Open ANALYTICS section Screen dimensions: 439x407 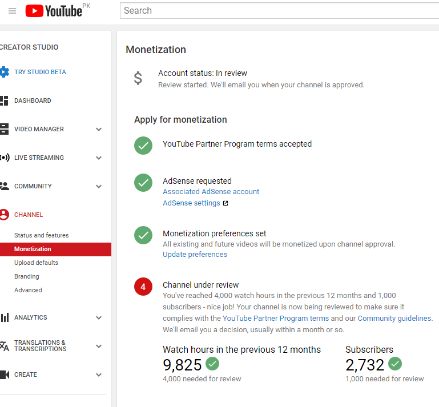pyautogui.click(x=30, y=317)
